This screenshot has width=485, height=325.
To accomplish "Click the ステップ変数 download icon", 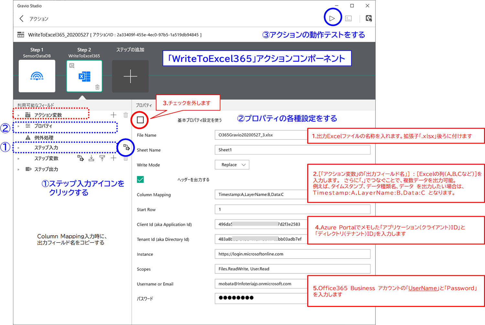I will tap(92, 158).
